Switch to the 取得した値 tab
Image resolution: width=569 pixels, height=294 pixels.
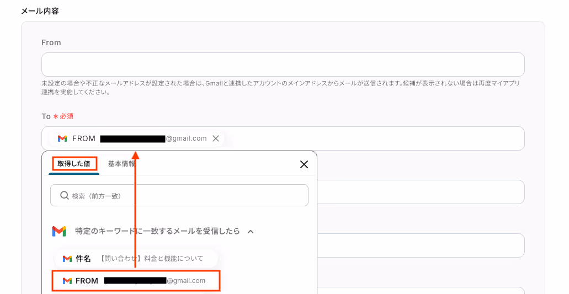(74, 164)
